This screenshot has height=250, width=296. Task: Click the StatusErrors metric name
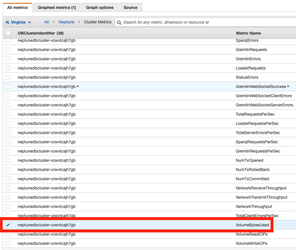(x=247, y=77)
